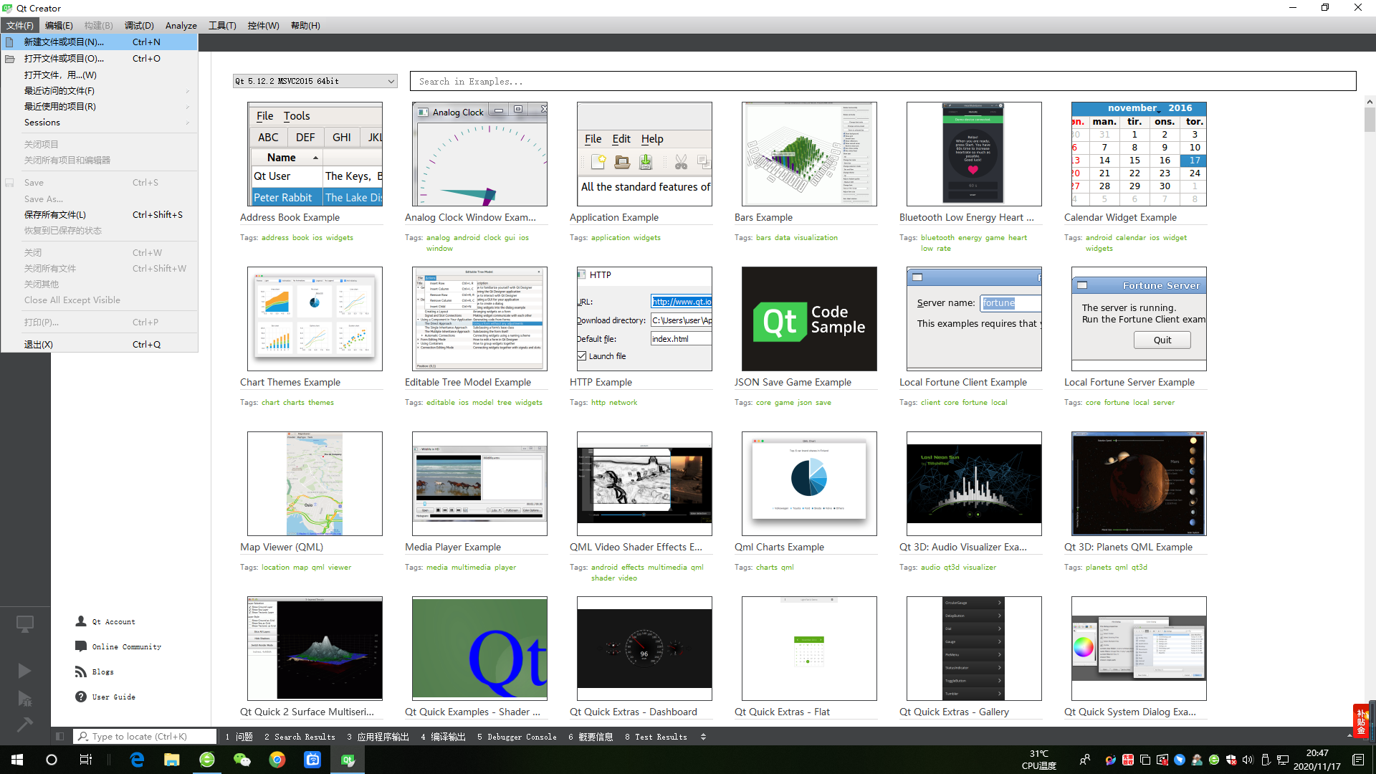Image resolution: width=1376 pixels, height=774 pixels.
Task: Choose 打开文件，用...(W) entry
Action: click(x=100, y=75)
